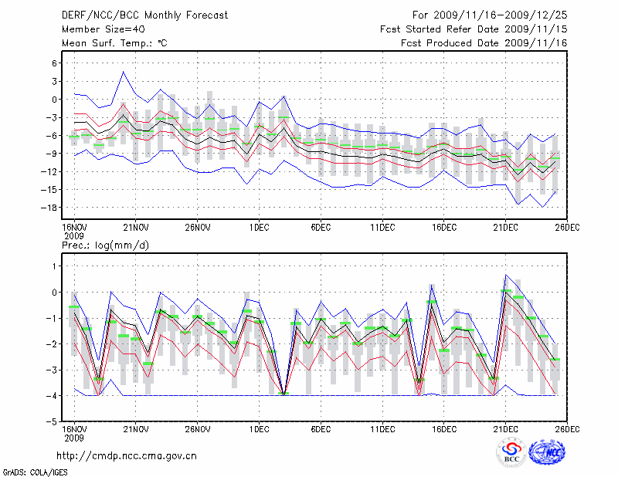The image size is (618, 477).
Task: Open the cmdp.ncc.cma.gov.cn URL
Action: [x=127, y=455]
